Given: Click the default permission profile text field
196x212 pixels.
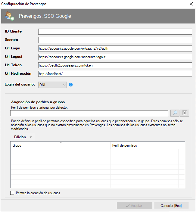Looking at the screenshot, I should click(x=89, y=113).
